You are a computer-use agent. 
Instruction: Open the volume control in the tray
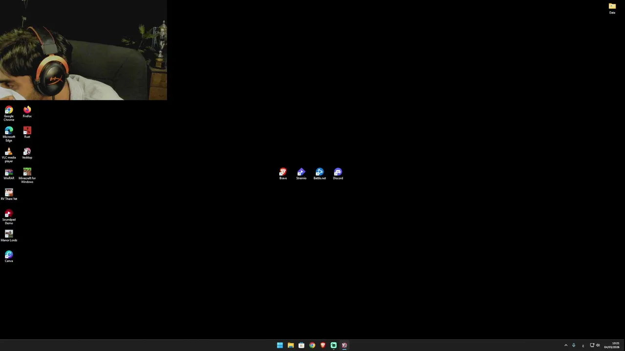(x=598, y=345)
